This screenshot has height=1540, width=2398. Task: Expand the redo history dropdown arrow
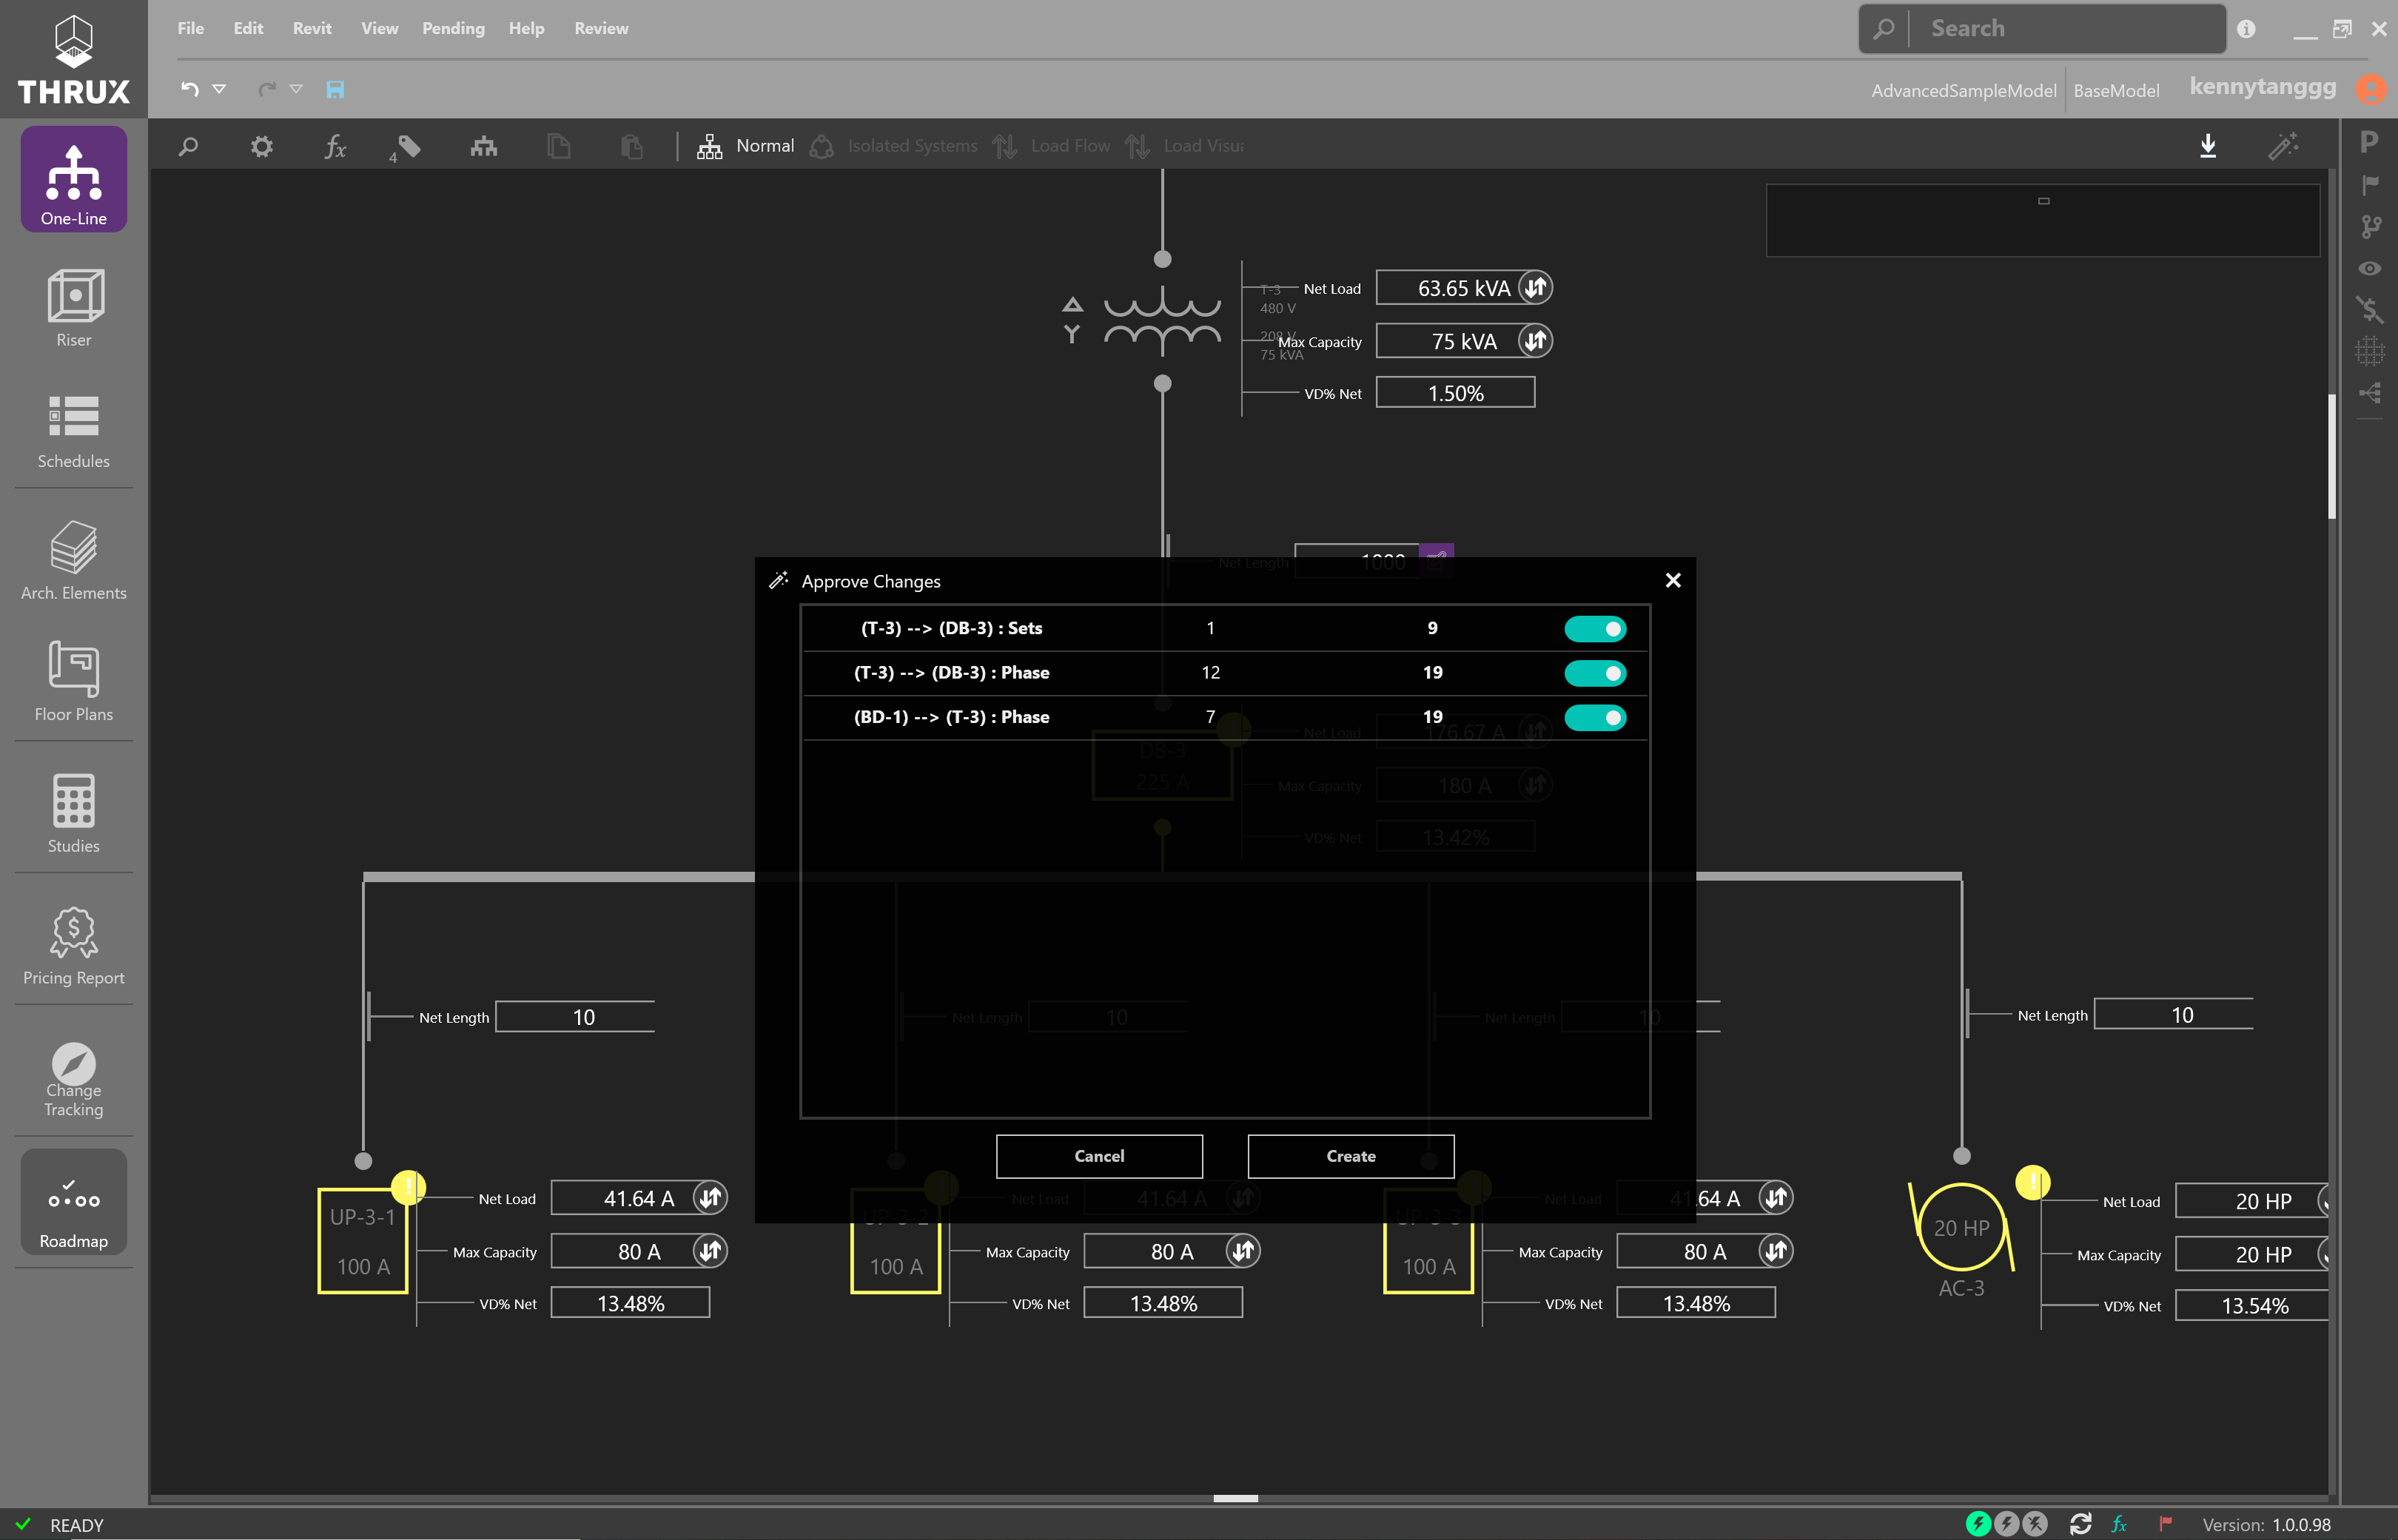click(296, 89)
